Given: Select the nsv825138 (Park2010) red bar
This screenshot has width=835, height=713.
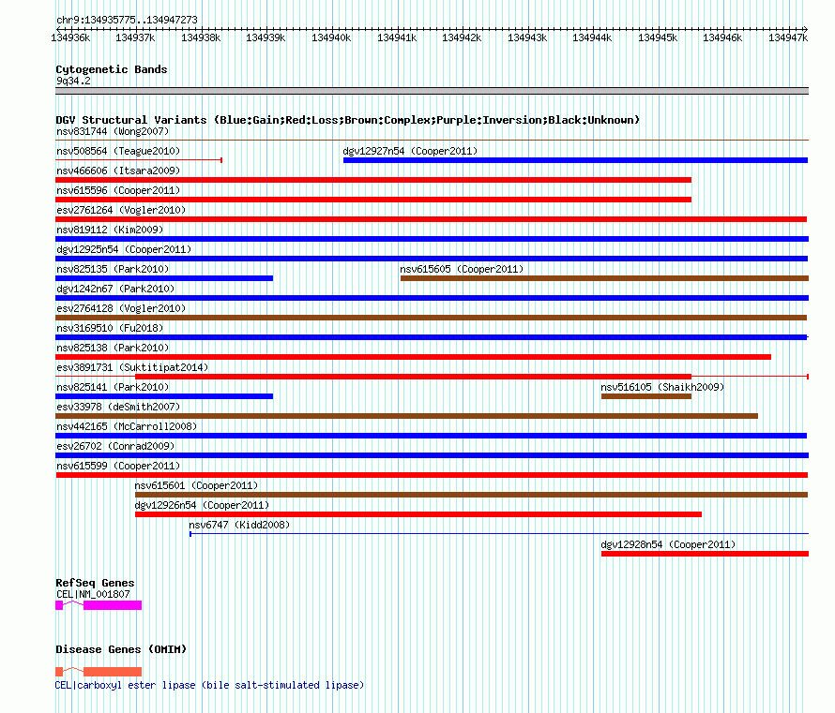Looking at the screenshot, I should coord(413,357).
